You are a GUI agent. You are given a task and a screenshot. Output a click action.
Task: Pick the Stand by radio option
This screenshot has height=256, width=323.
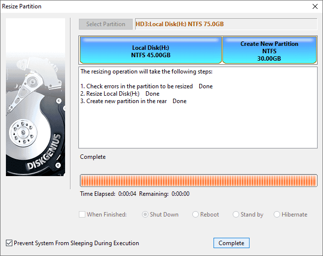click(x=237, y=215)
